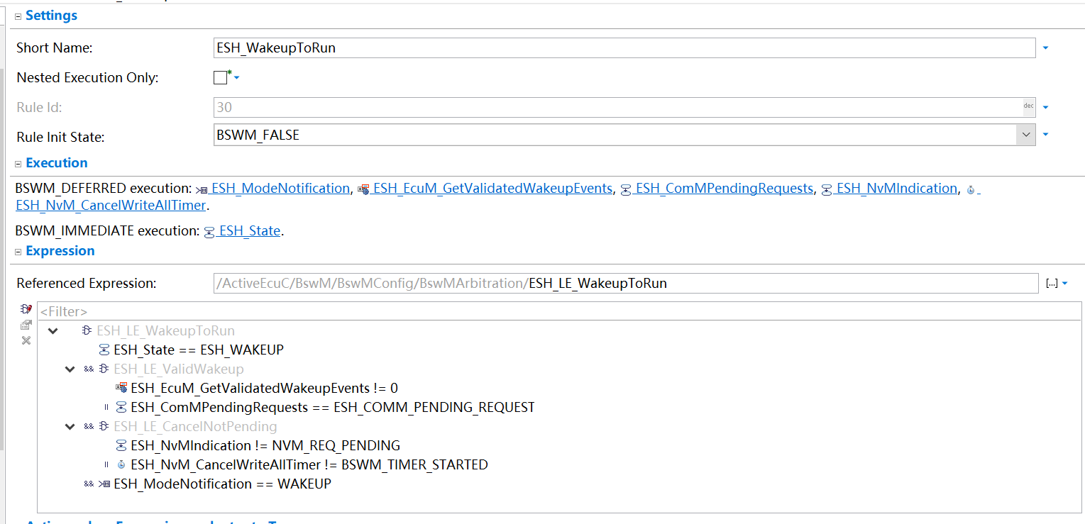Click the Referenced Expression path field
Image resolution: width=1085 pixels, height=524 pixels.
(626, 283)
